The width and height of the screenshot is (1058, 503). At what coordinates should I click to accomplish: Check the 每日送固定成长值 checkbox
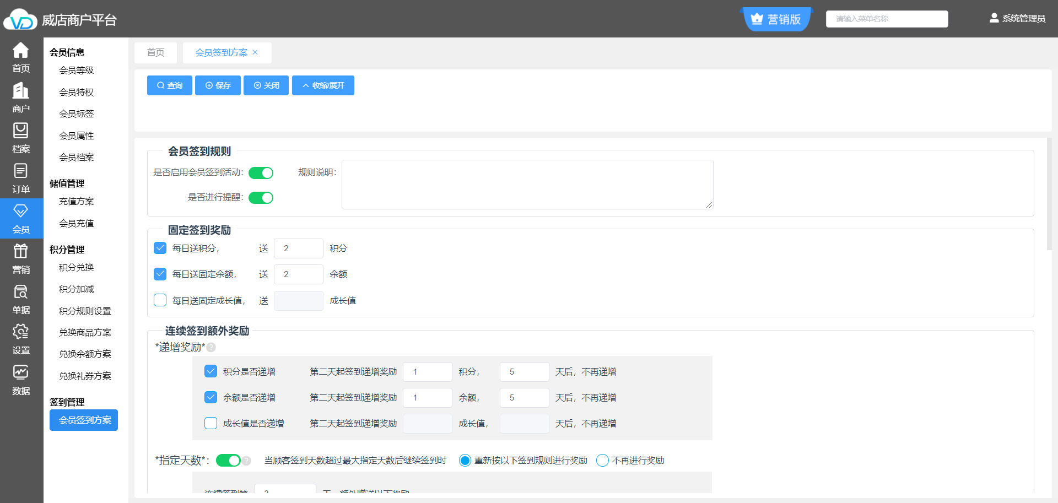pyautogui.click(x=160, y=300)
